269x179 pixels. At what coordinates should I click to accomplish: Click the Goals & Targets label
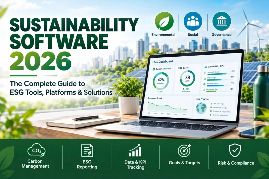[184, 163]
